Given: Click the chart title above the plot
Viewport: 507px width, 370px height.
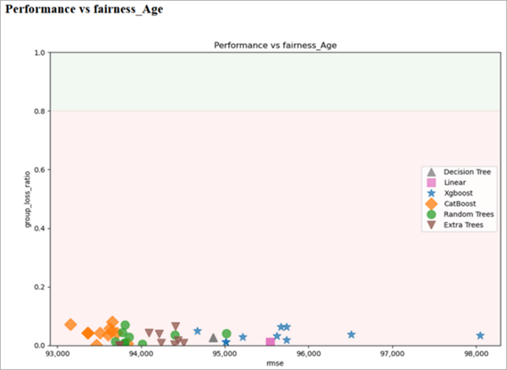Looking at the screenshot, I should pos(275,44).
